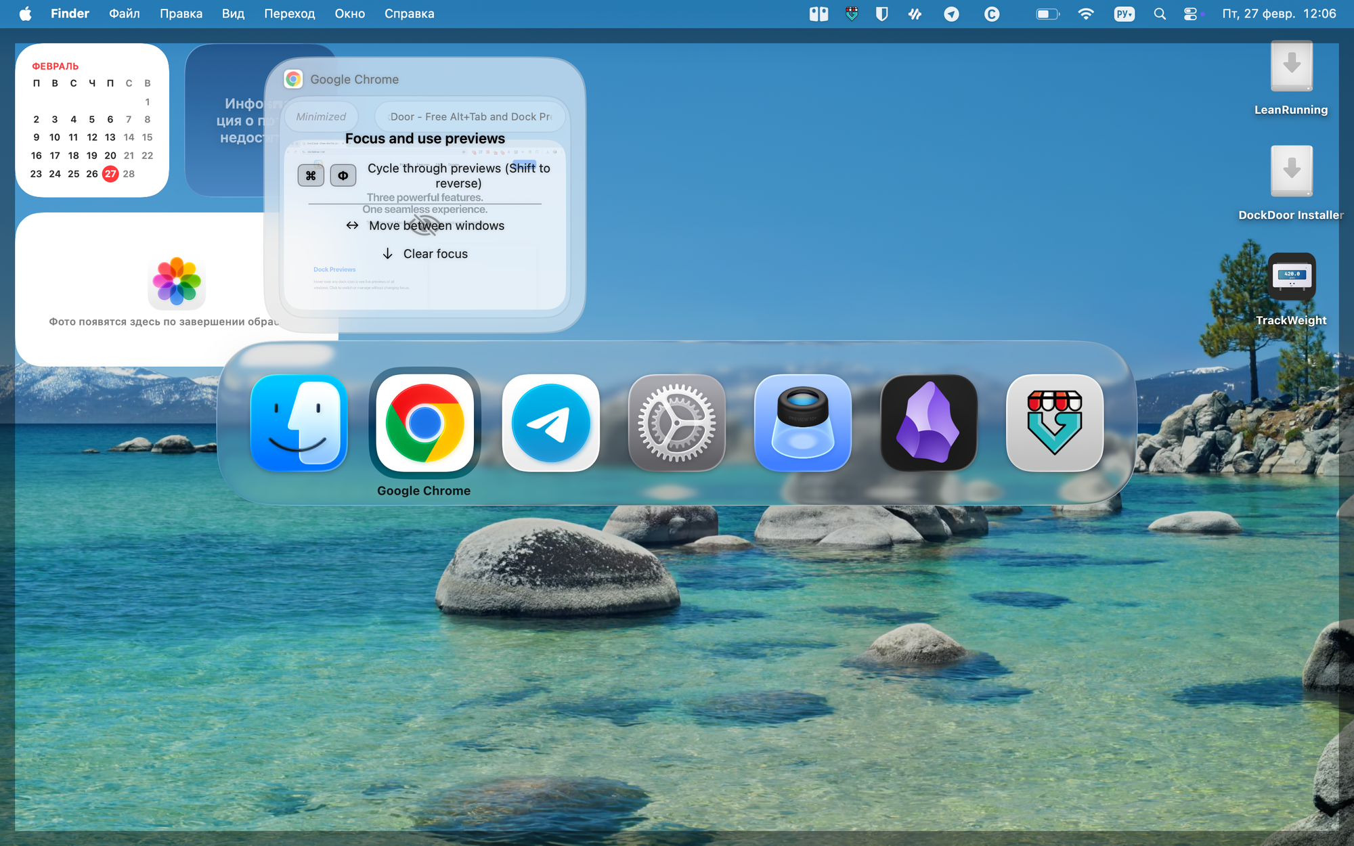Screen dimensions: 1354x846
Task: Open the System Settings gear icon
Action: tap(676, 423)
